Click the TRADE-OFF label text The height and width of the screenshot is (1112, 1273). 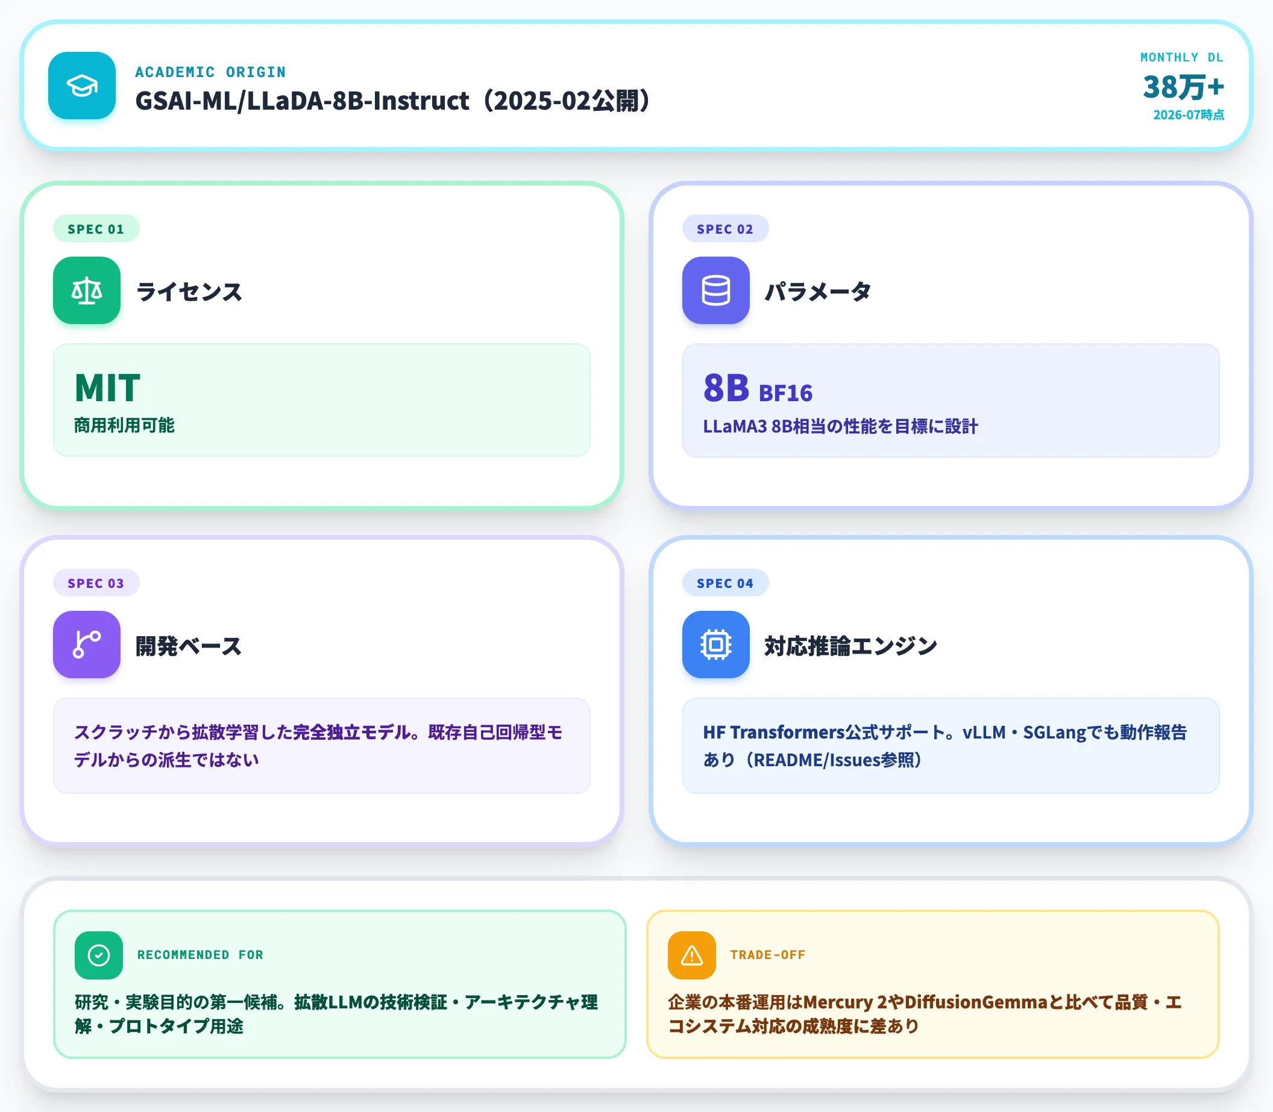pyautogui.click(x=767, y=955)
